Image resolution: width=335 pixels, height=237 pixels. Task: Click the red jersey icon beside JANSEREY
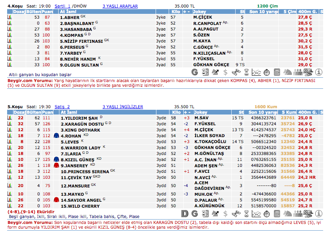point(56,165)
